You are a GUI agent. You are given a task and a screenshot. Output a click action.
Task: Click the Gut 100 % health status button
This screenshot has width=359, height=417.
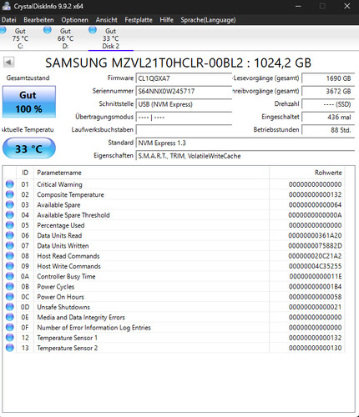(29, 102)
